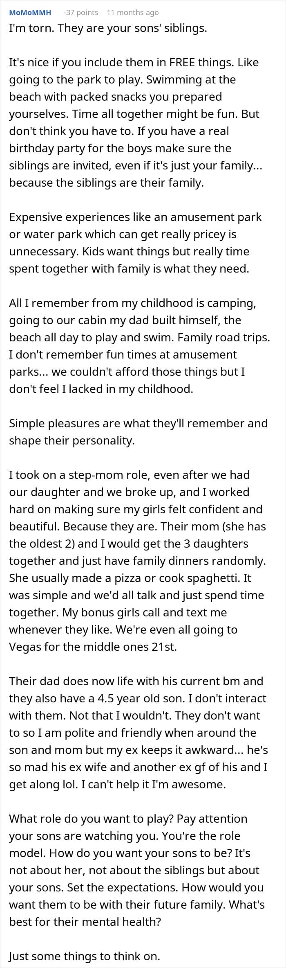This screenshot has height=968, width=286.
Task: Click the paragraph beginning 'All I remember from my childhood'
Action: click(x=140, y=346)
